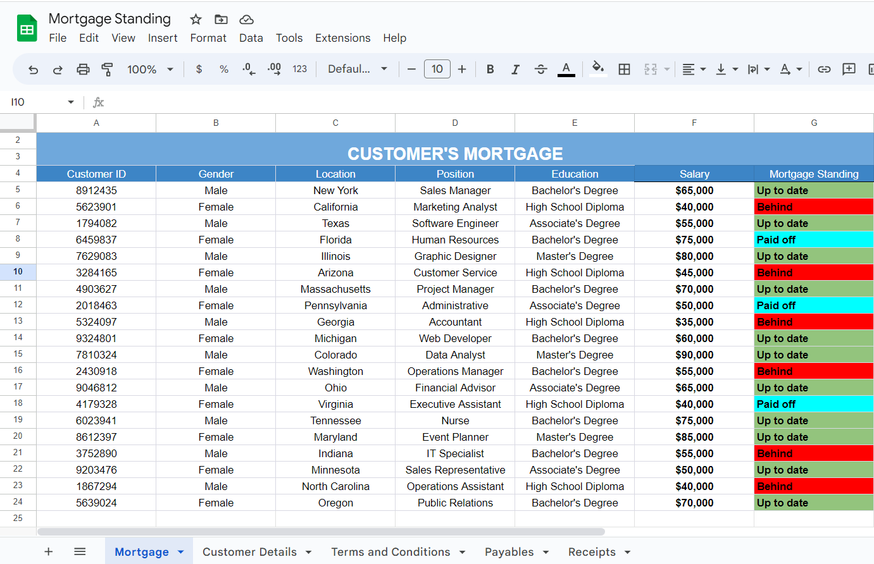Screen dimensions: 874x564
Task: Open the name box dropdown arrow
Action: point(71,102)
